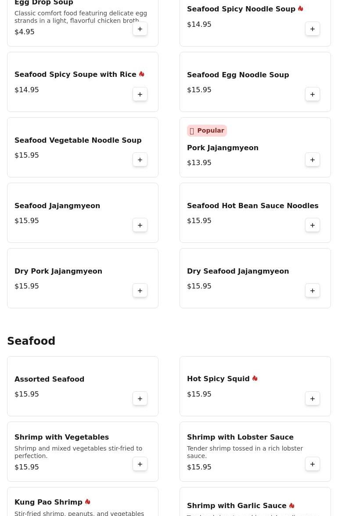
Task: Open the Pork Jajangmyeon item title
Action: click(223, 148)
